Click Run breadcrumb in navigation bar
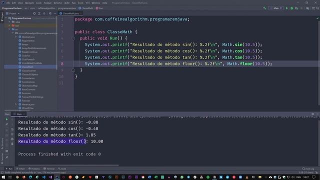Viewport: 320px width, 180px height. click(x=99, y=8)
